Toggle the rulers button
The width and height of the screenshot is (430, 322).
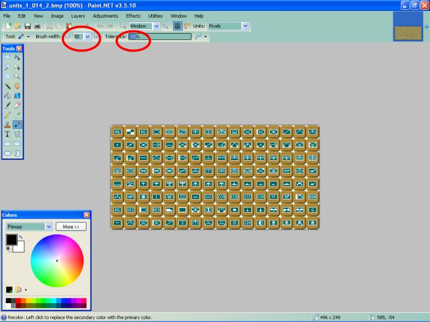coord(187,26)
